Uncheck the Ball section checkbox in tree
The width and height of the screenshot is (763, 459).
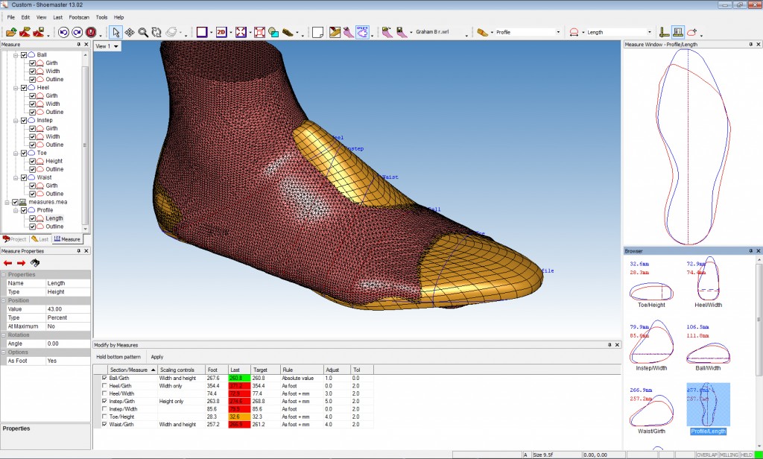point(24,55)
